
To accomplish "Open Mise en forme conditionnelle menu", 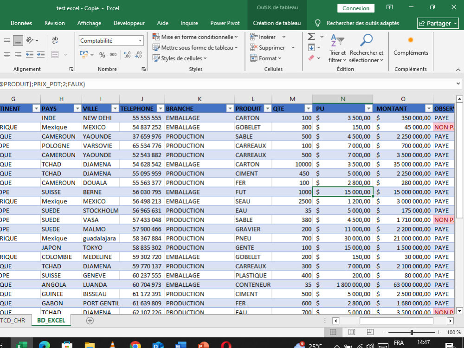I will [195, 37].
